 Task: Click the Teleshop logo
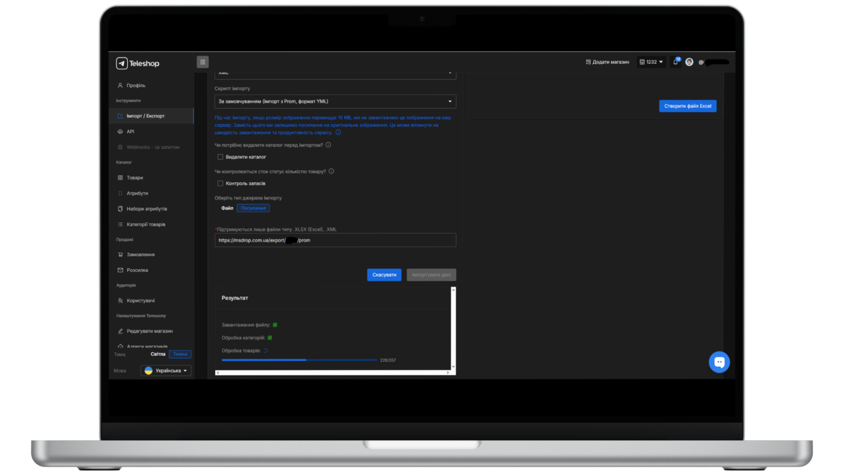[x=138, y=63]
